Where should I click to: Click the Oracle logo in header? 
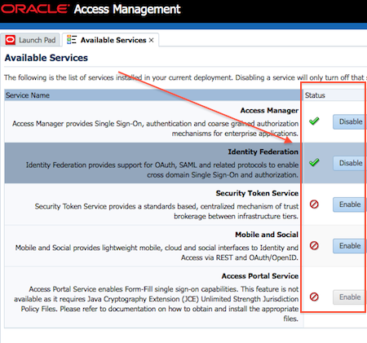35,9
